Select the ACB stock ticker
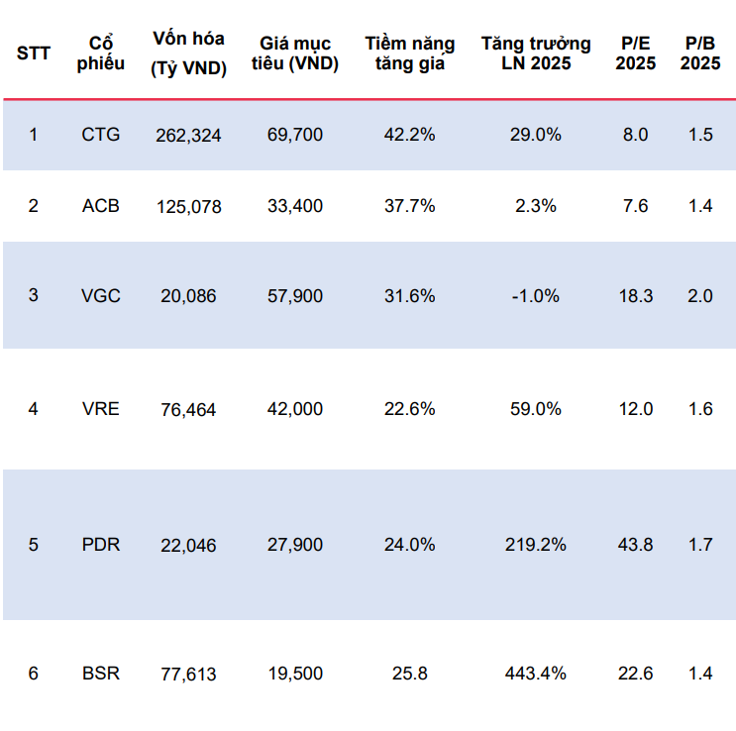Image resolution: width=736 pixels, height=731 pixels. tap(100, 206)
